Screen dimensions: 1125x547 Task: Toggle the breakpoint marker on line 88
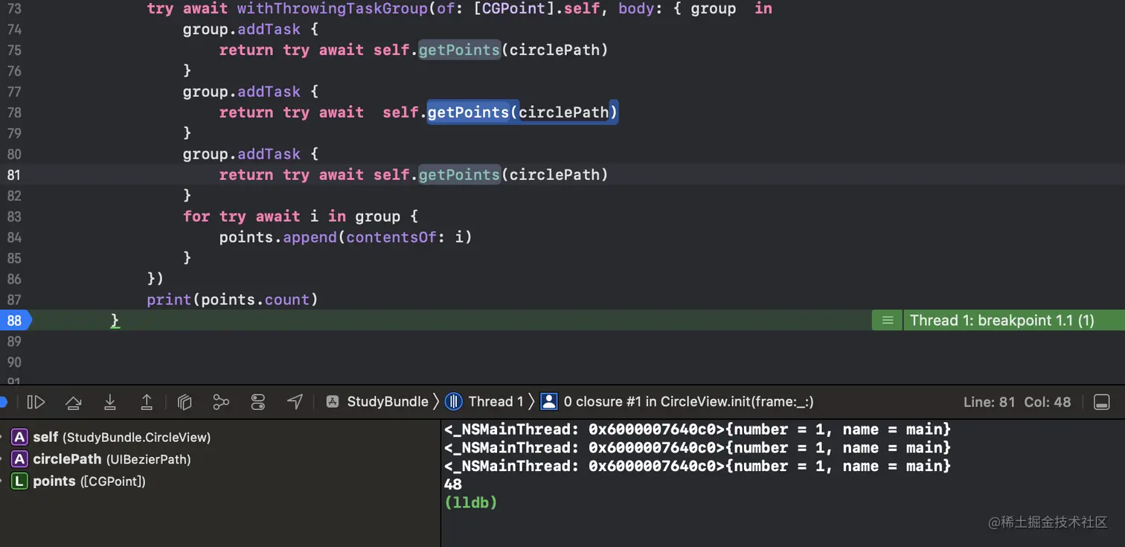[16, 321]
